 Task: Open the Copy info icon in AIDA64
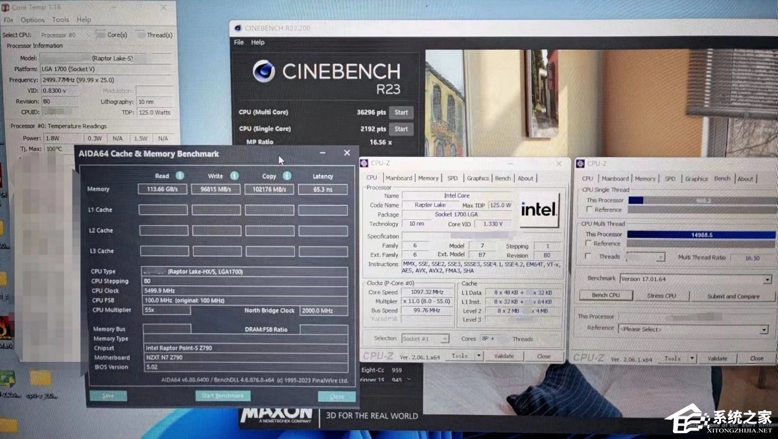click(287, 176)
